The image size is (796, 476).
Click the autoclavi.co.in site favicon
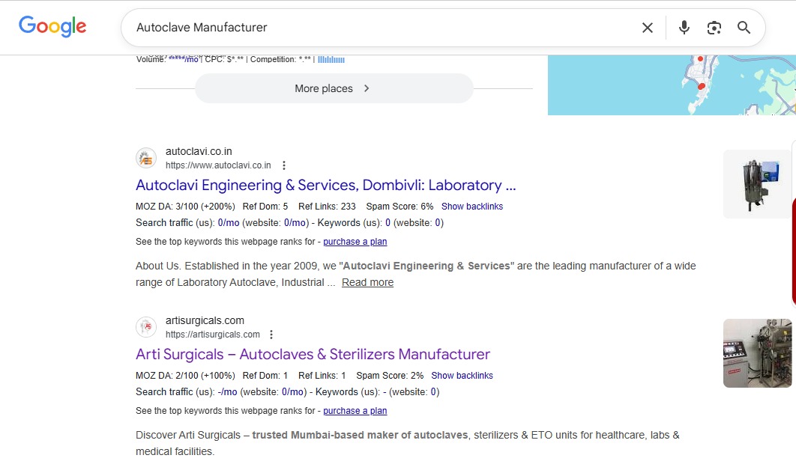coord(146,158)
